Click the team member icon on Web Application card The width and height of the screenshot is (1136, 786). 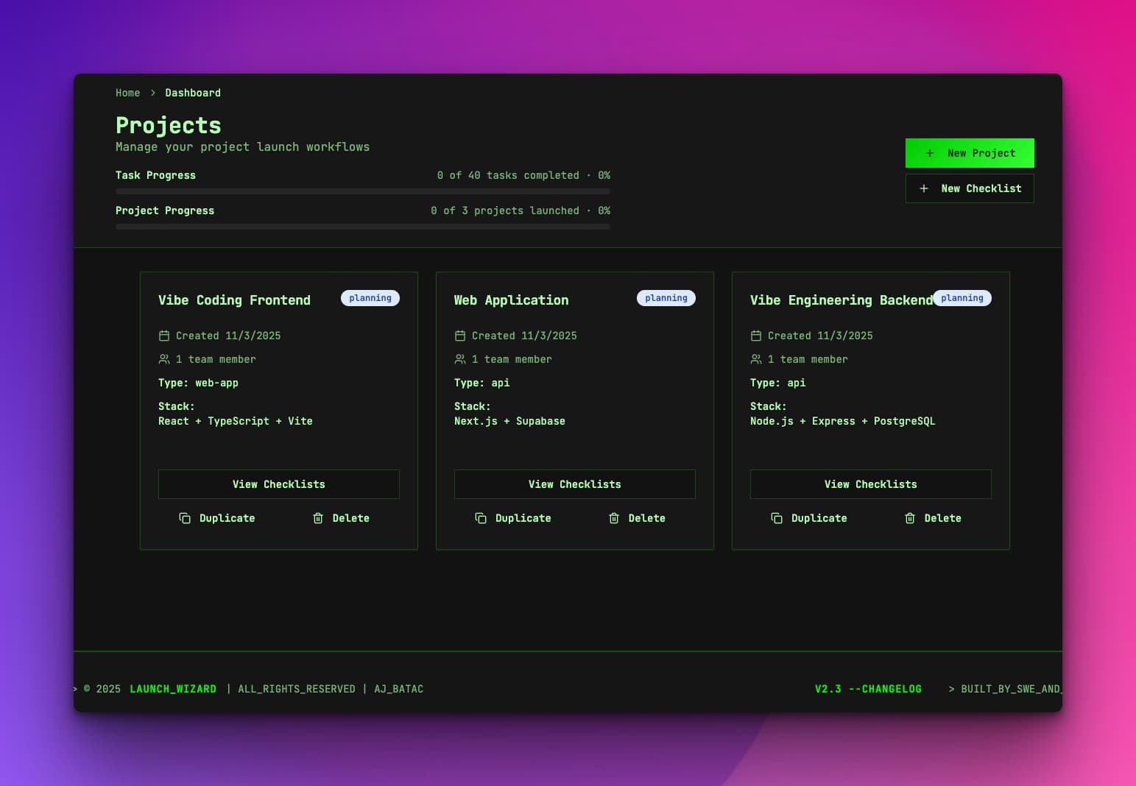[459, 359]
